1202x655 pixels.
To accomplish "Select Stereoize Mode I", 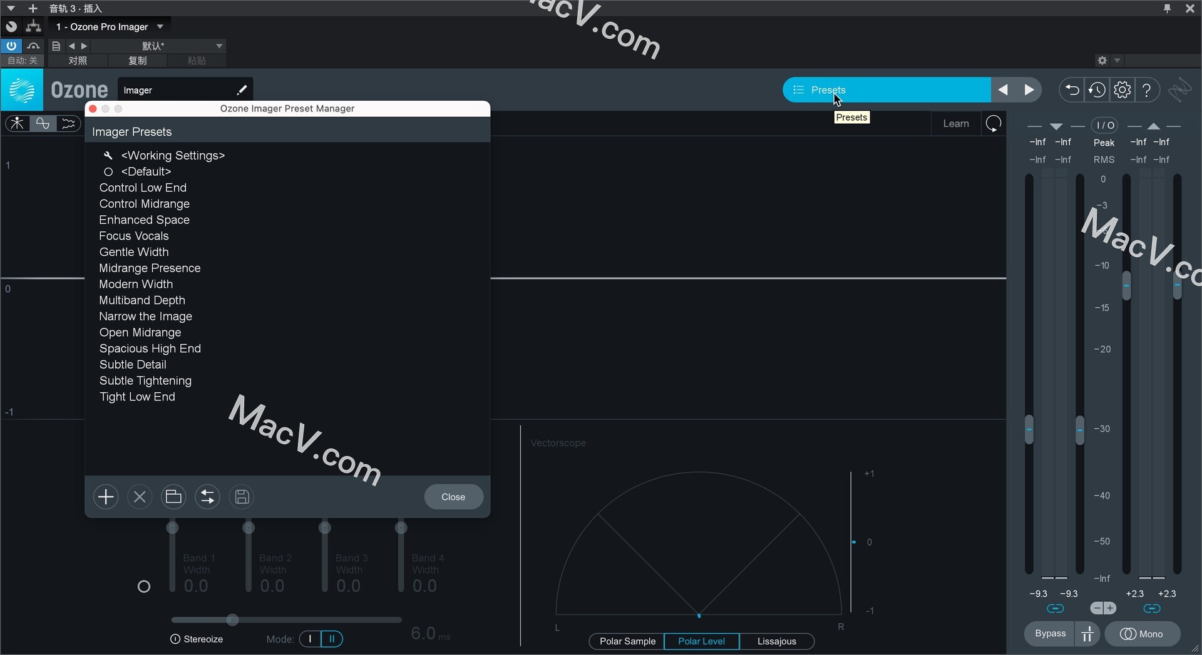I will click(310, 639).
